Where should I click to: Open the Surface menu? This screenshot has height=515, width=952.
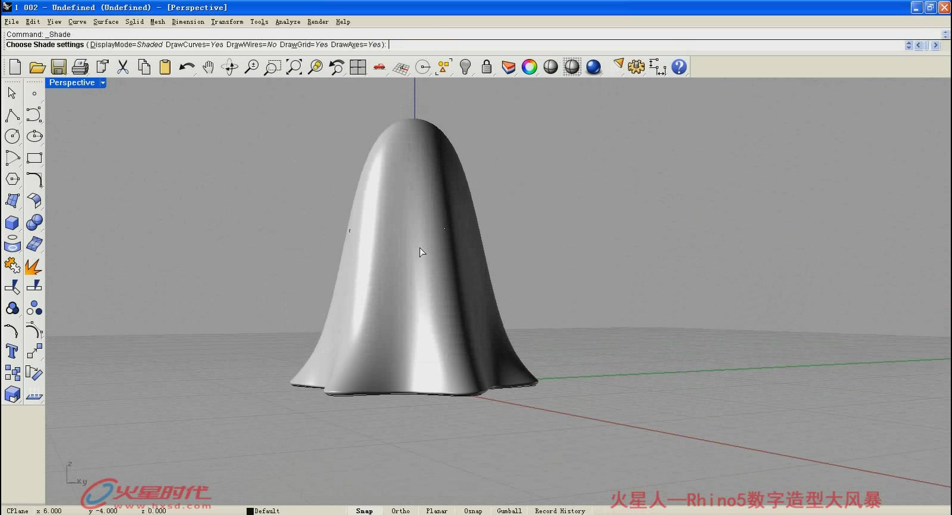coord(105,21)
